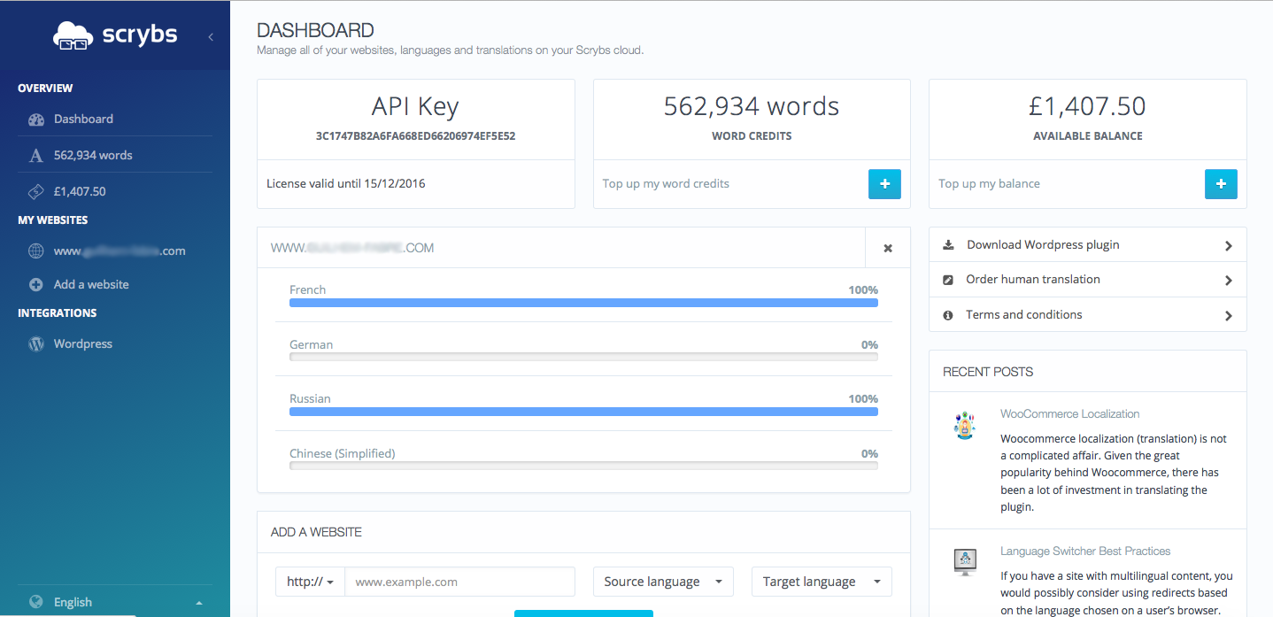Open Language Switcher Best Practices post

click(1085, 551)
